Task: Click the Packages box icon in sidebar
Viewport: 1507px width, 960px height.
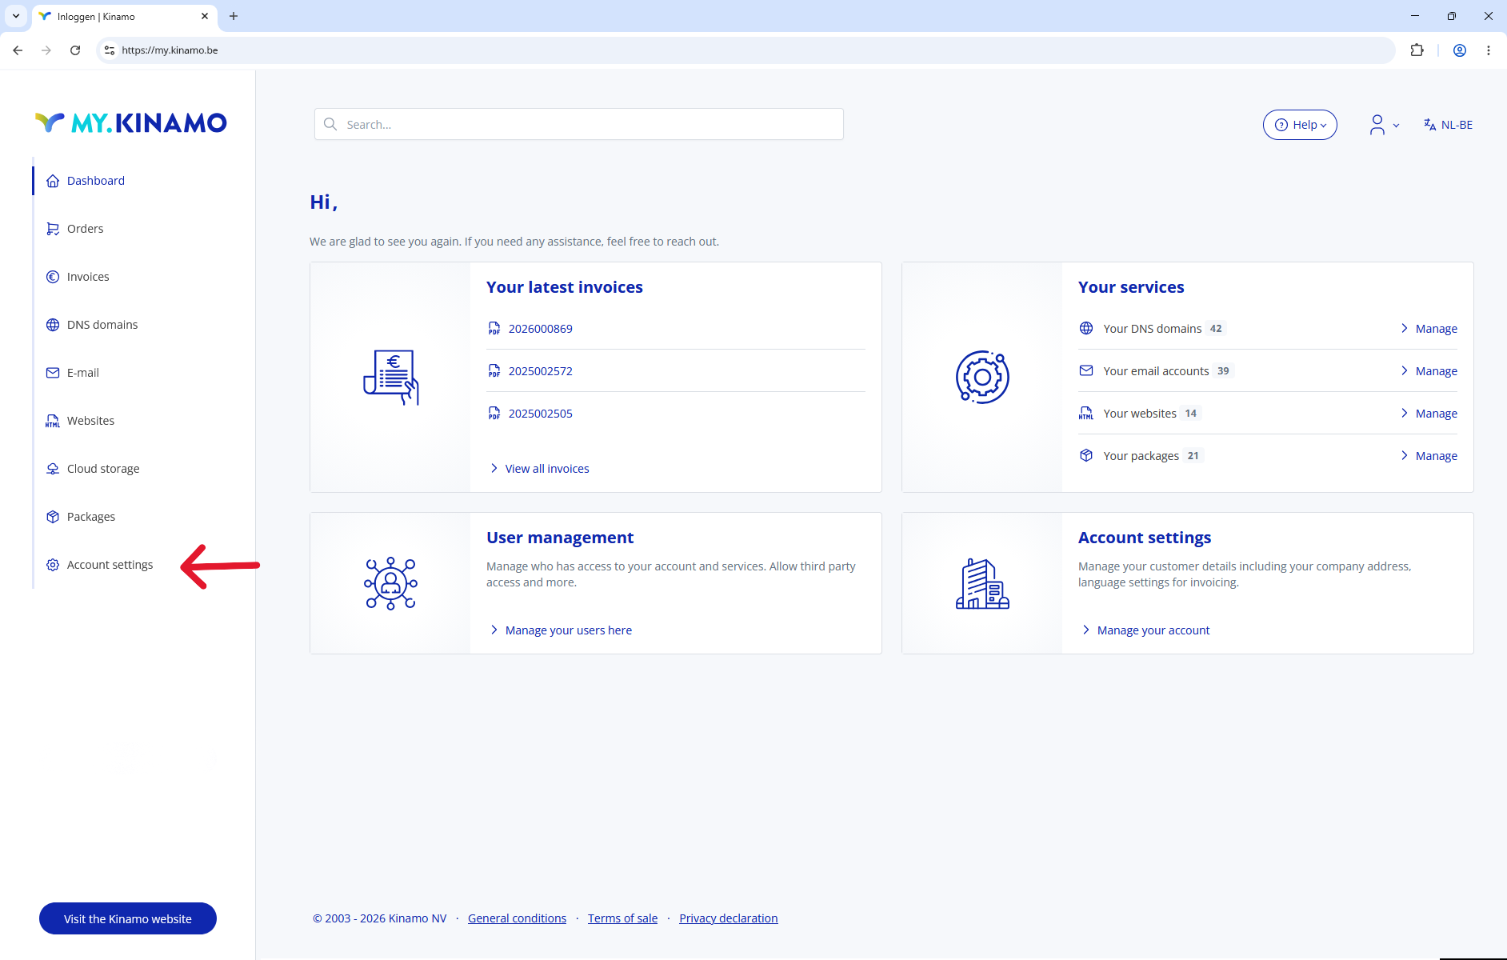Action: (53, 517)
